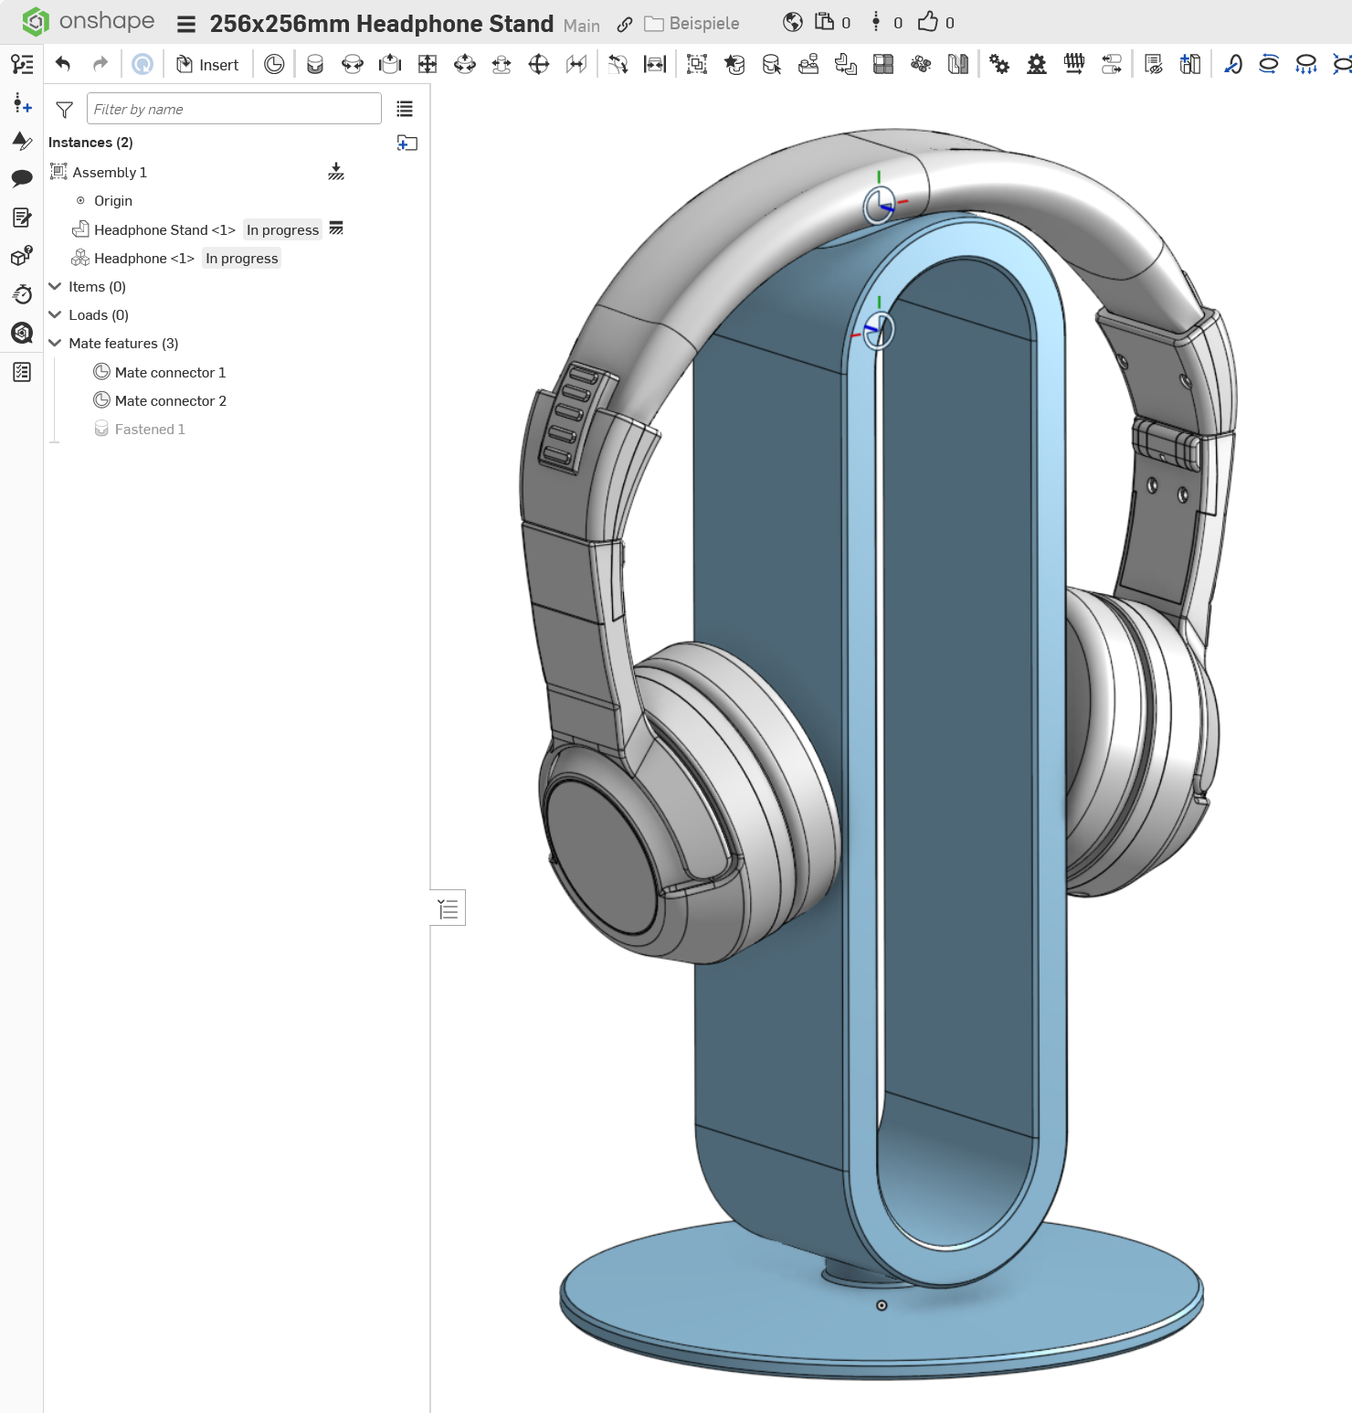
Task: Select the suppressed Fastened 1 mate
Action: point(150,429)
